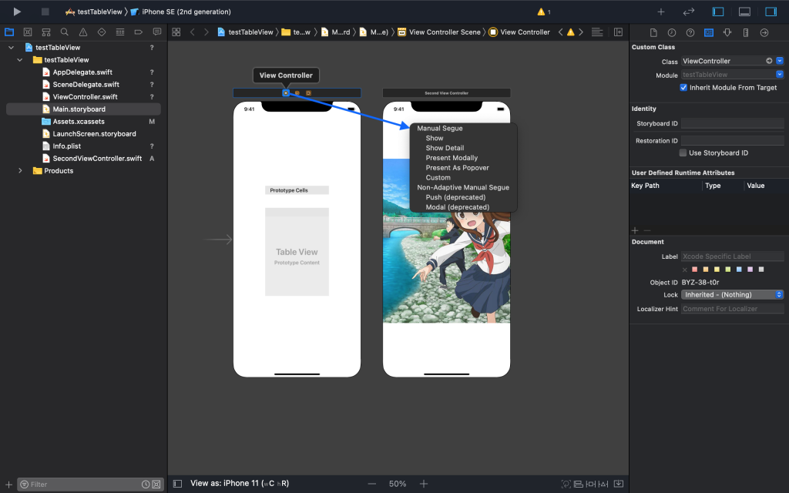
Task: Zoom out the storyboard canvas
Action: [372, 484]
